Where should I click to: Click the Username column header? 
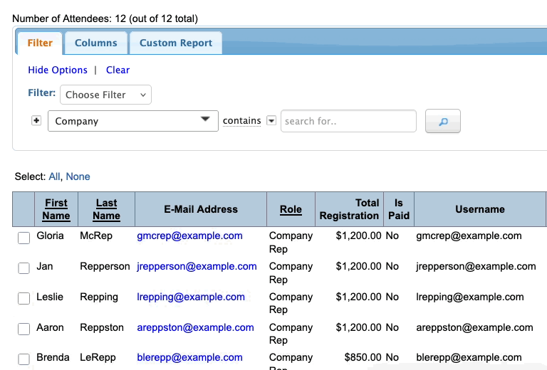pos(480,209)
